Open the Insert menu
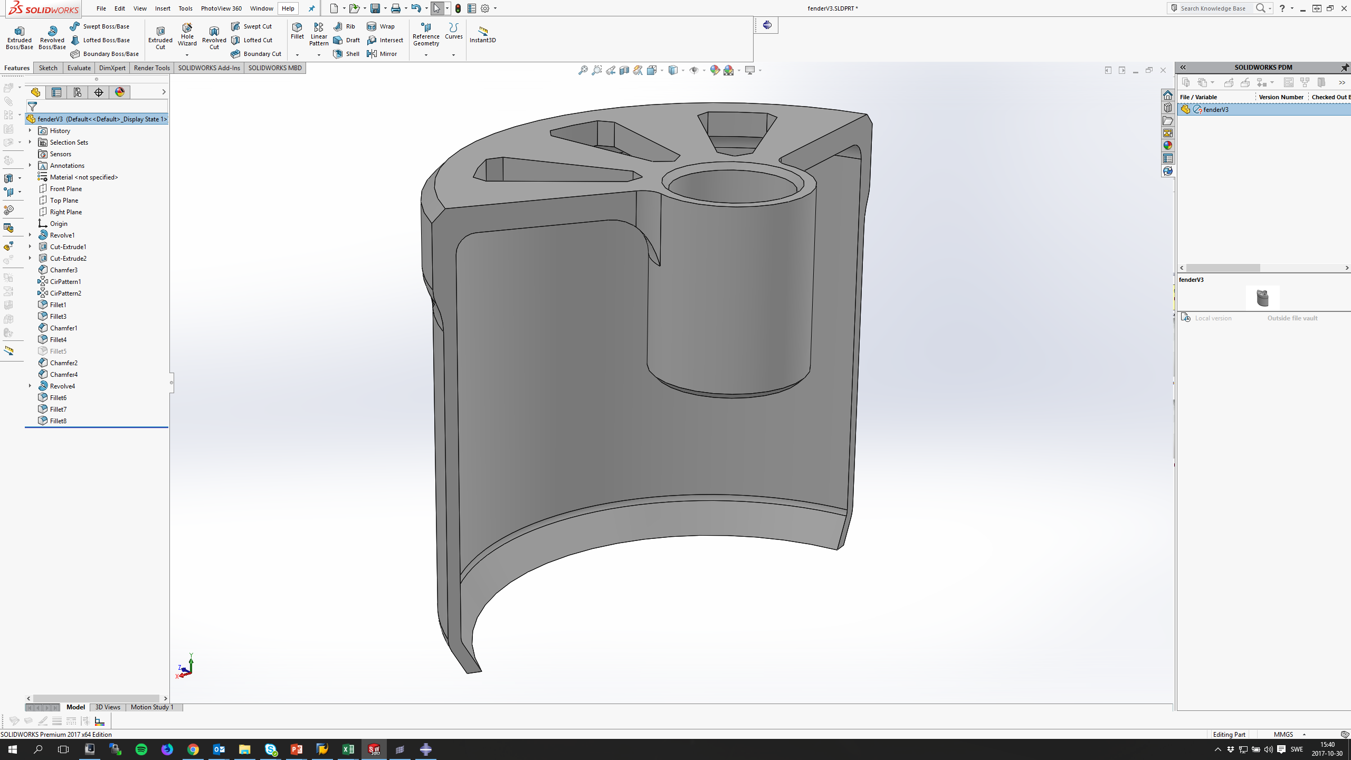 click(x=163, y=8)
